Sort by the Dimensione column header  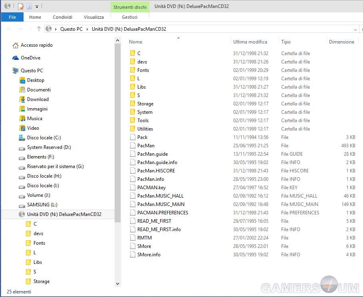click(x=342, y=42)
